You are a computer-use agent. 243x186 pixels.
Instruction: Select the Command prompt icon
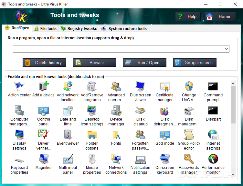click(213, 86)
